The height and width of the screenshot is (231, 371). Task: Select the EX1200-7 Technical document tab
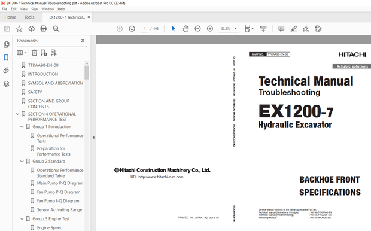tap(67, 17)
